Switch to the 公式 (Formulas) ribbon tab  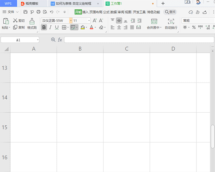106,12
